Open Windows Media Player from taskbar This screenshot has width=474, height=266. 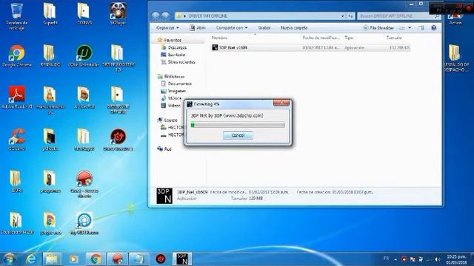[73, 259]
